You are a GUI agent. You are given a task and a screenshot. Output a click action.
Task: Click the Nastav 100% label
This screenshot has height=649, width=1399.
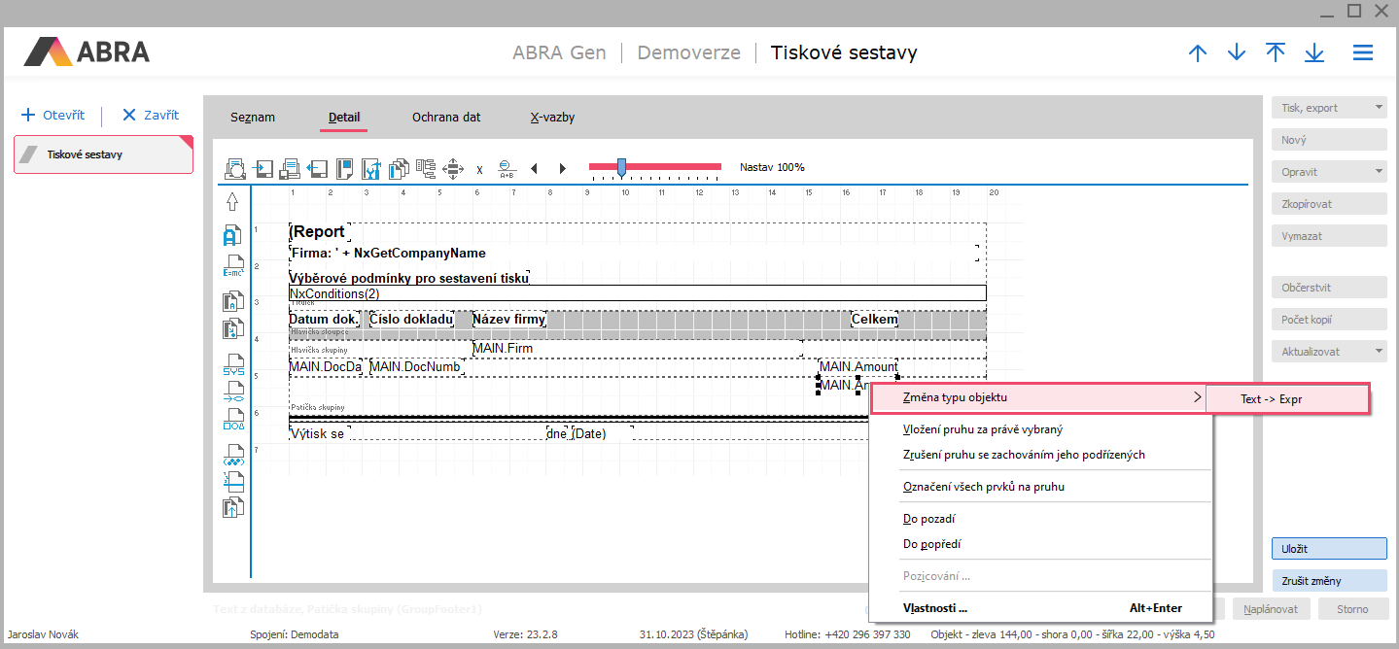pos(772,167)
